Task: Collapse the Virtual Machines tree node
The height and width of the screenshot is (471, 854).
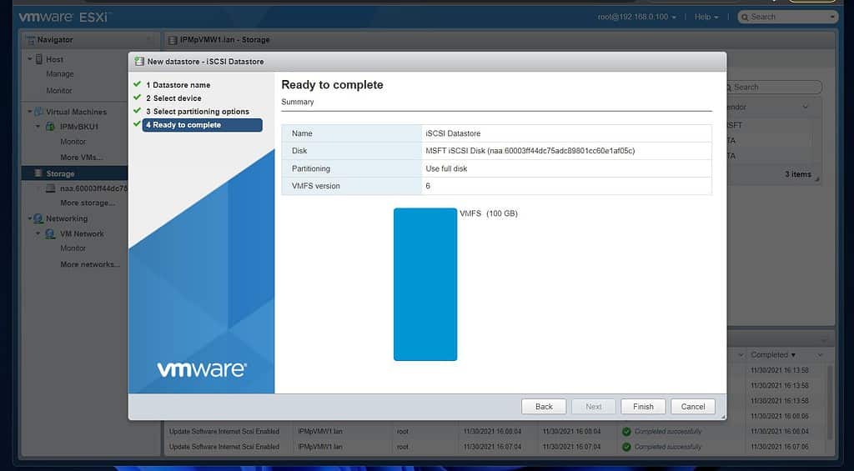Action: [x=30, y=111]
